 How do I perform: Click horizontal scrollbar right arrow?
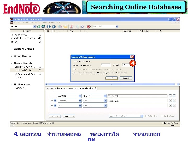coord(178,84)
